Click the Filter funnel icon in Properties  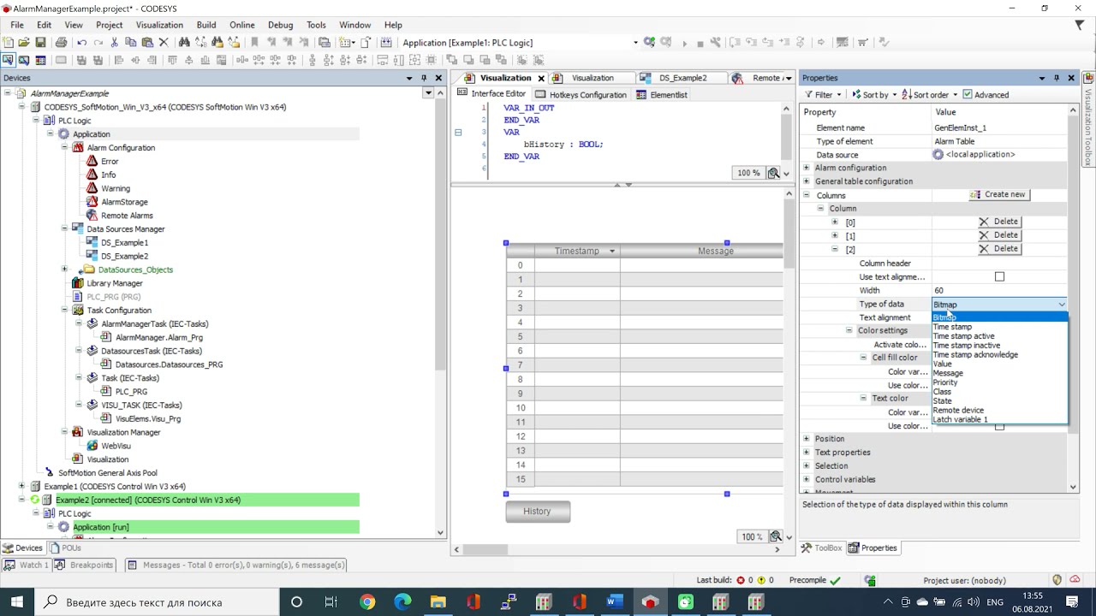tap(808, 95)
